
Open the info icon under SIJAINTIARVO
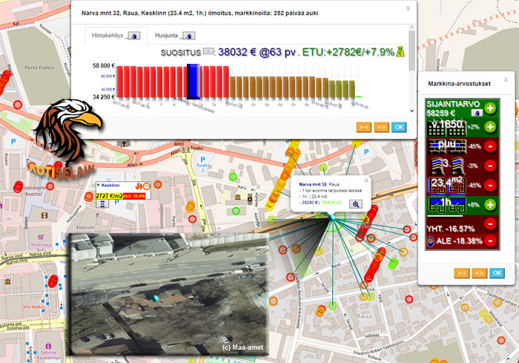point(477,113)
